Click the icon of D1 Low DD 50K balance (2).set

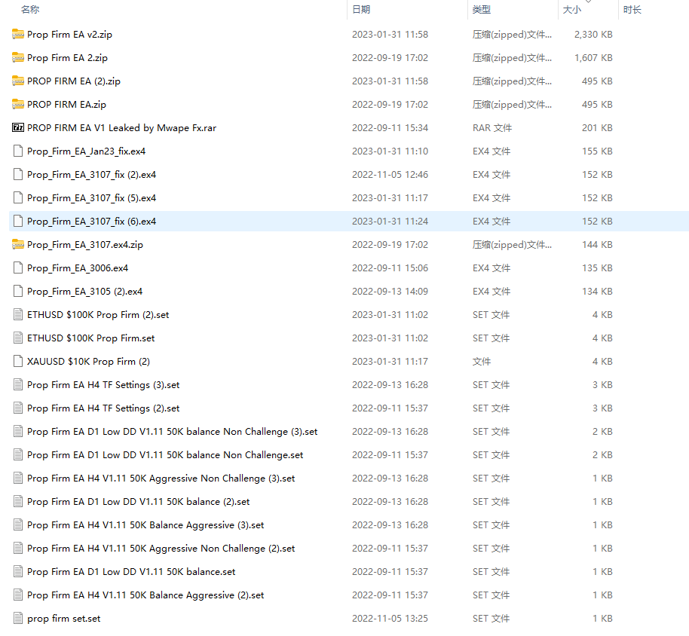click(x=18, y=501)
